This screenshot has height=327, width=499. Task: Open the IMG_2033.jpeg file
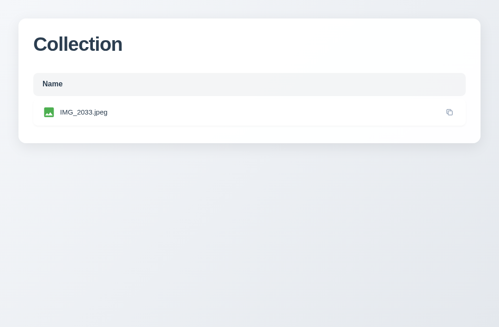click(x=84, y=112)
